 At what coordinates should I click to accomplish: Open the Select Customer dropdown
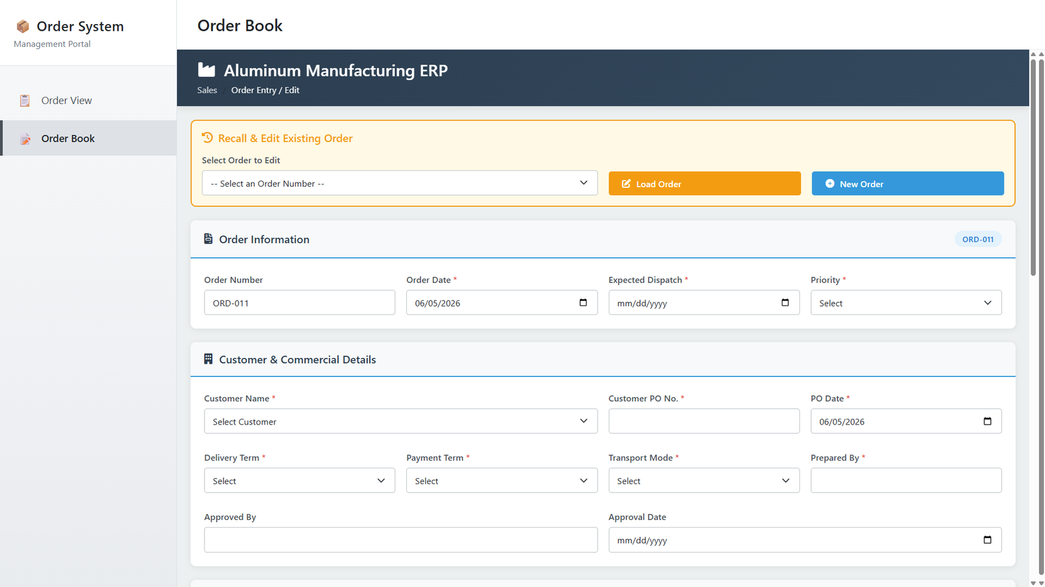point(400,421)
